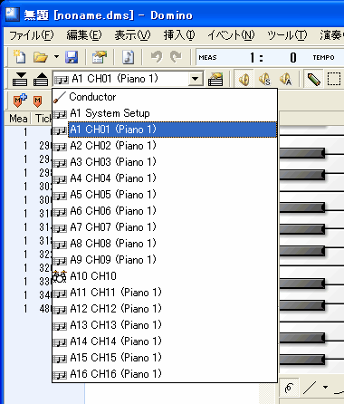Open the ファイル(F) menu
Viewport: 344px width, 404px height.
32,35
